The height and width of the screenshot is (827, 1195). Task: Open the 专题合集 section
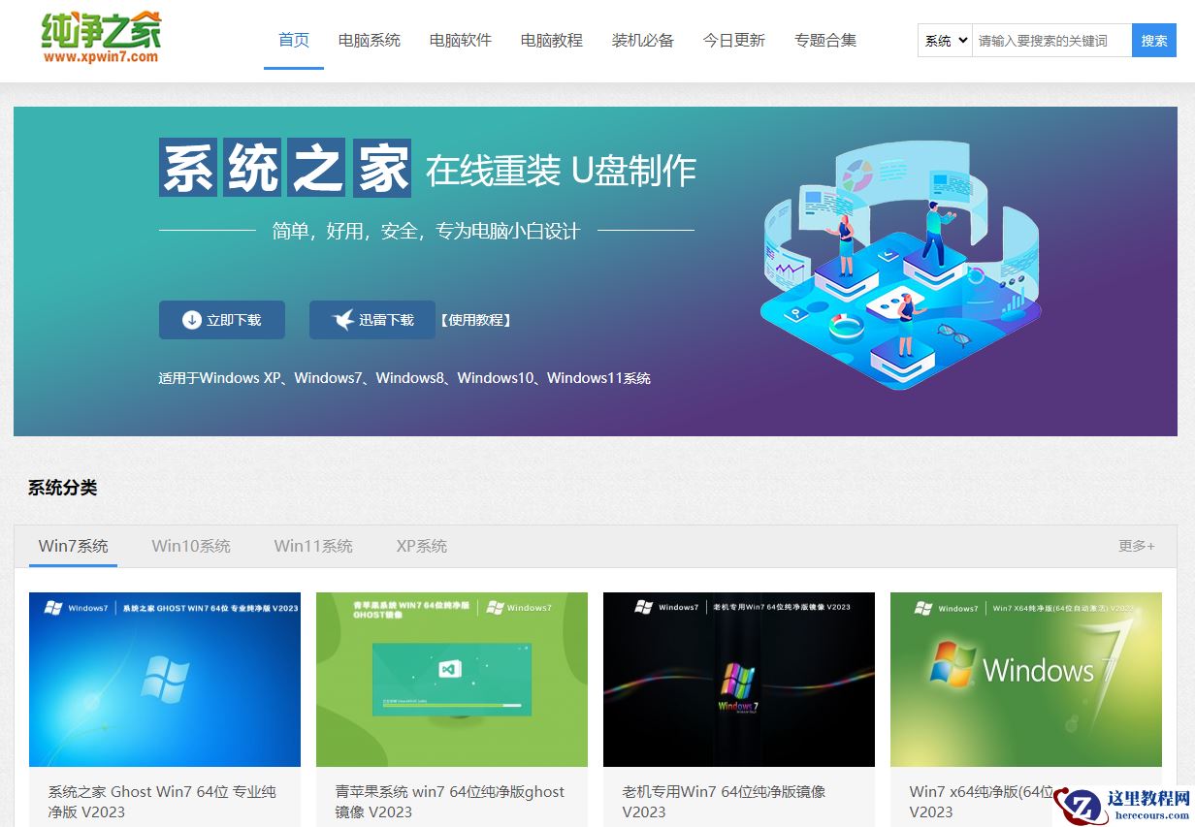[824, 41]
